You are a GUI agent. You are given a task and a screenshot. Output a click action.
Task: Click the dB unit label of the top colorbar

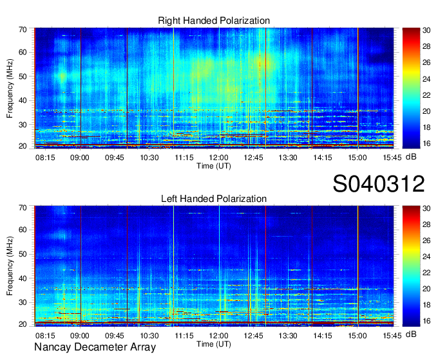(411, 157)
